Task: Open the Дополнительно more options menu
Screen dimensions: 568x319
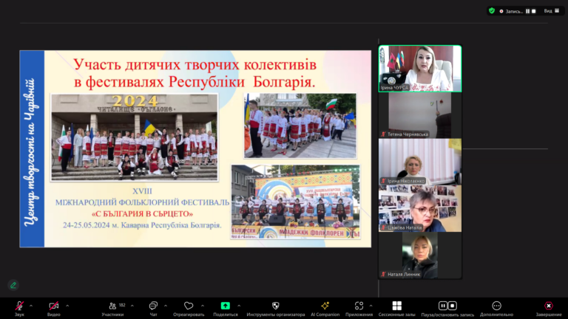Action: click(x=496, y=306)
